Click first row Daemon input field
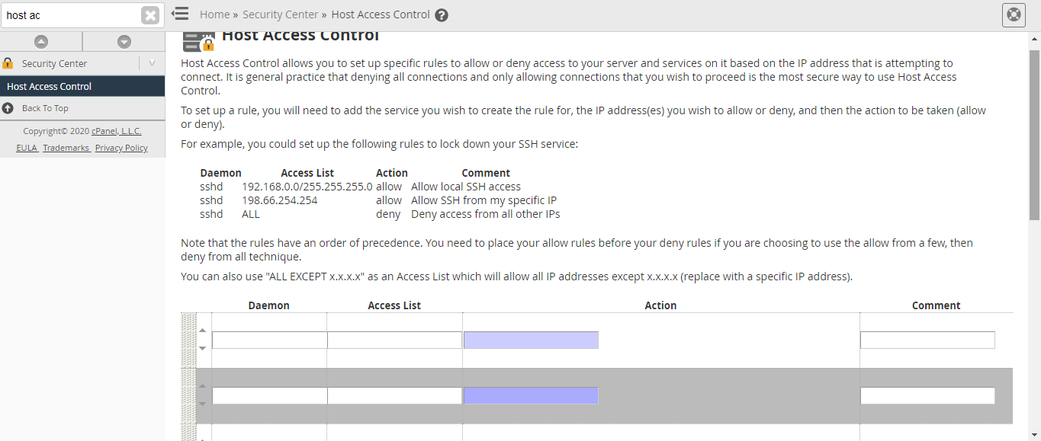Viewport: 1041px width, 441px height. (x=270, y=340)
